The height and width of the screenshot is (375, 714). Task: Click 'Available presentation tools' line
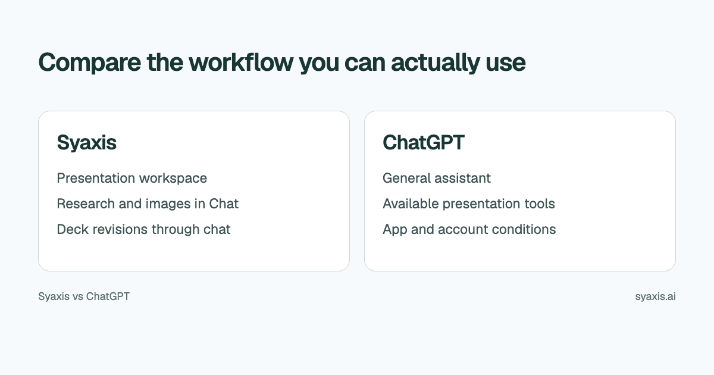point(469,204)
